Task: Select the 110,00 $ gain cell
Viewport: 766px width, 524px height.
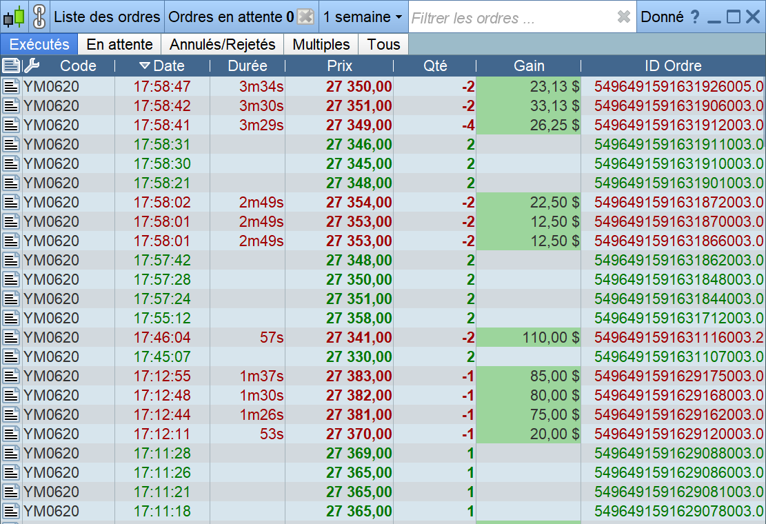Action: pos(529,338)
